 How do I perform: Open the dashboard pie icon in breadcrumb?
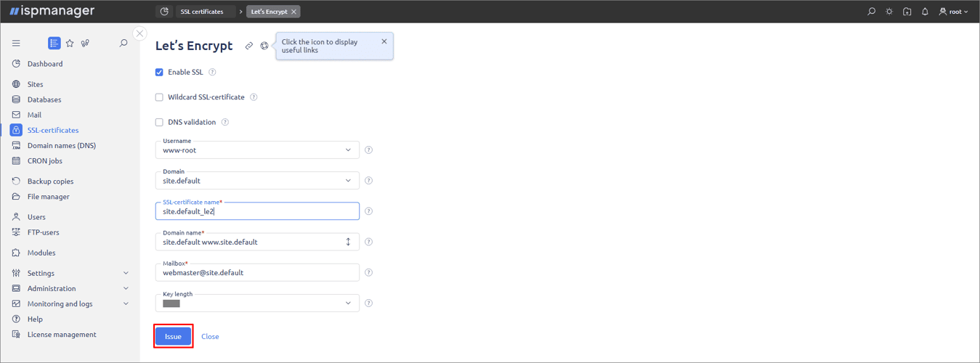[x=164, y=12]
